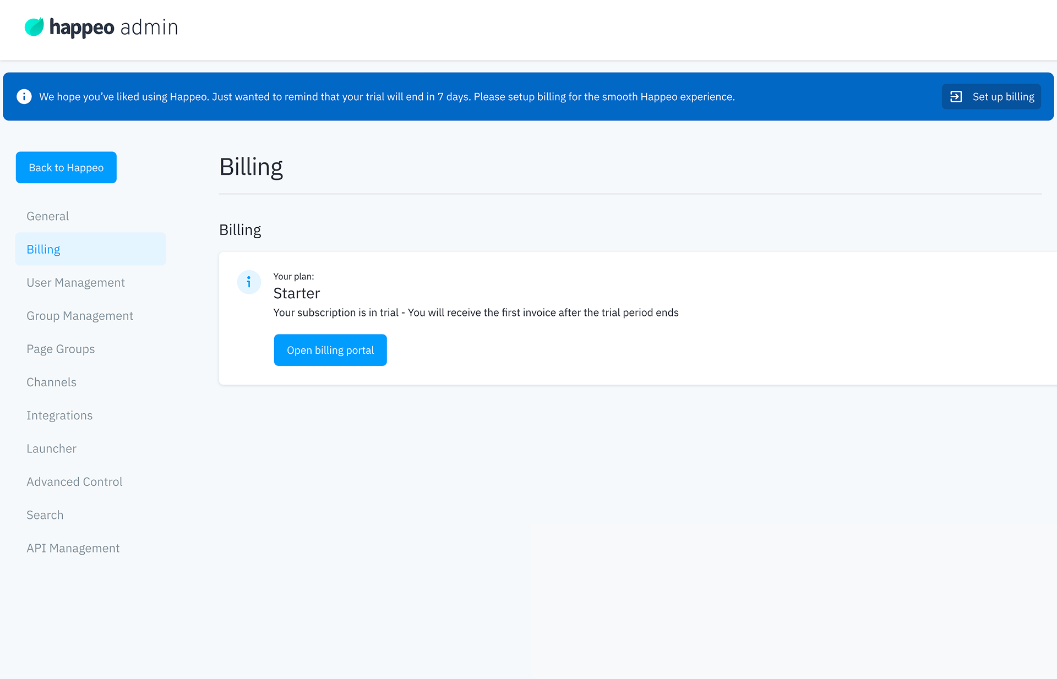Click the Billing page heading
The width and height of the screenshot is (1057, 679).
pos(251,167)
